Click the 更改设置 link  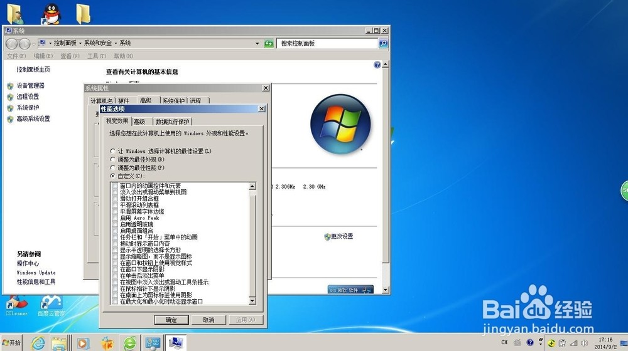click(342, 236)
